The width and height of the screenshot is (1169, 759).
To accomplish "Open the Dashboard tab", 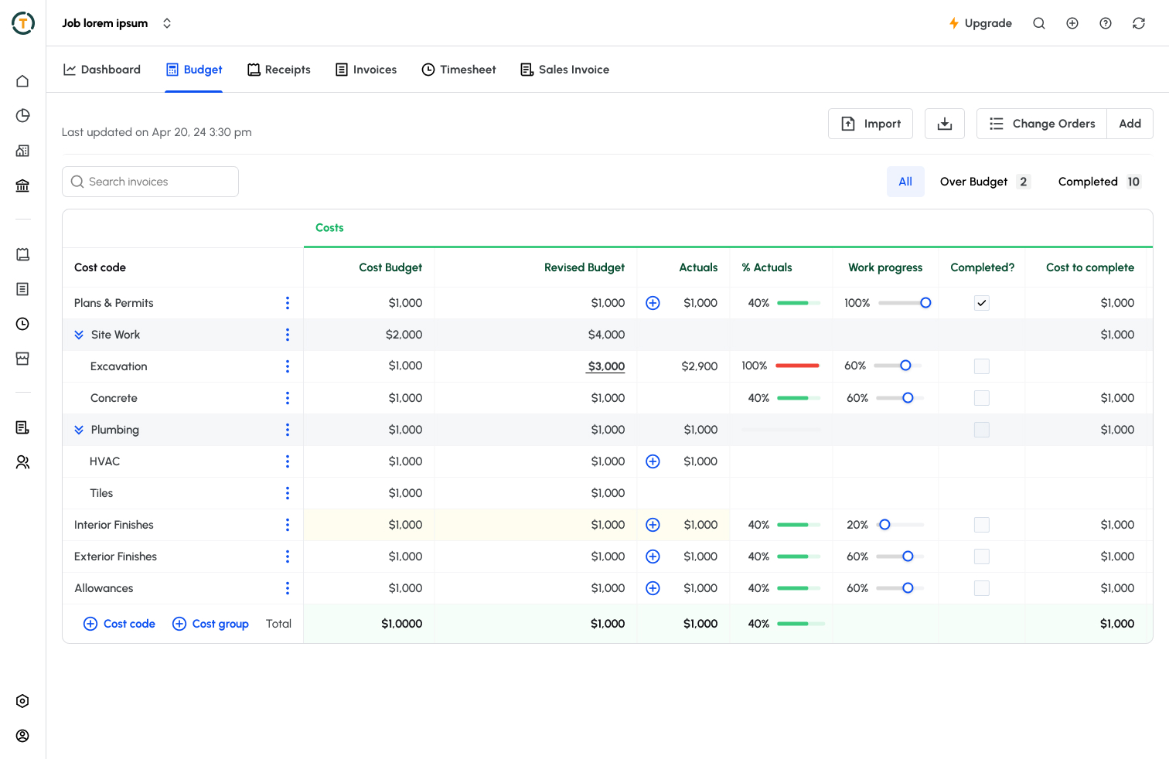I will coord(102,70).
